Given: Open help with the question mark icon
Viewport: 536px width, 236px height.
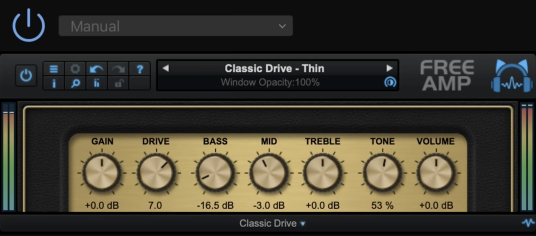Looking at the screenshot, I should (140, 69).
